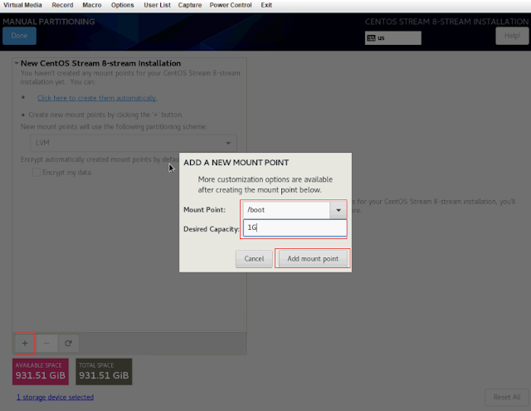
Task: Click the Add mount point button
Action: (313, 259)
